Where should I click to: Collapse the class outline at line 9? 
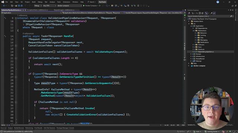coord(16,18)
